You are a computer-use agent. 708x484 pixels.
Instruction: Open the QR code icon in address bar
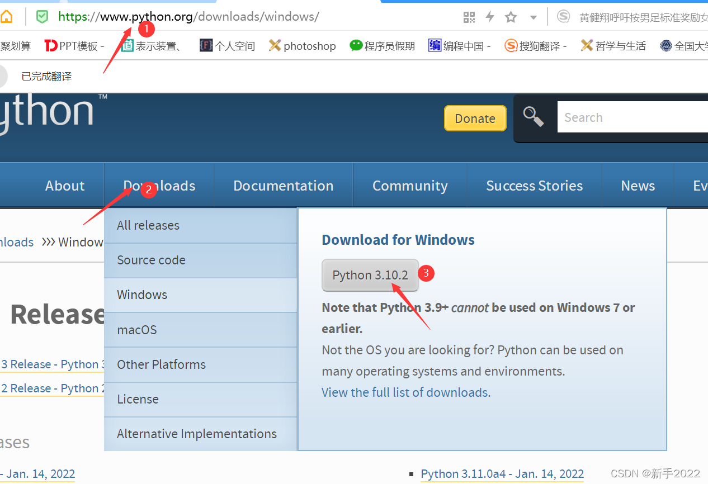coord(469,17)
